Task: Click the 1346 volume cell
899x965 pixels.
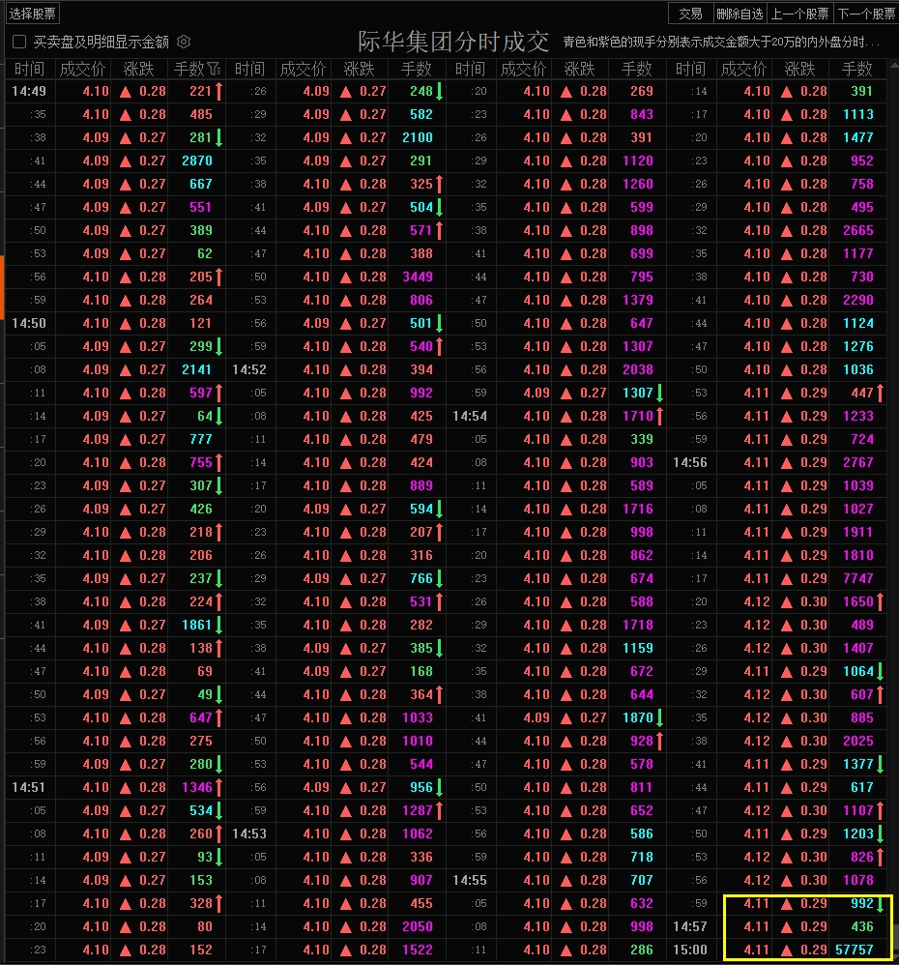Action: pyautogui.click(x=197, y=787)
